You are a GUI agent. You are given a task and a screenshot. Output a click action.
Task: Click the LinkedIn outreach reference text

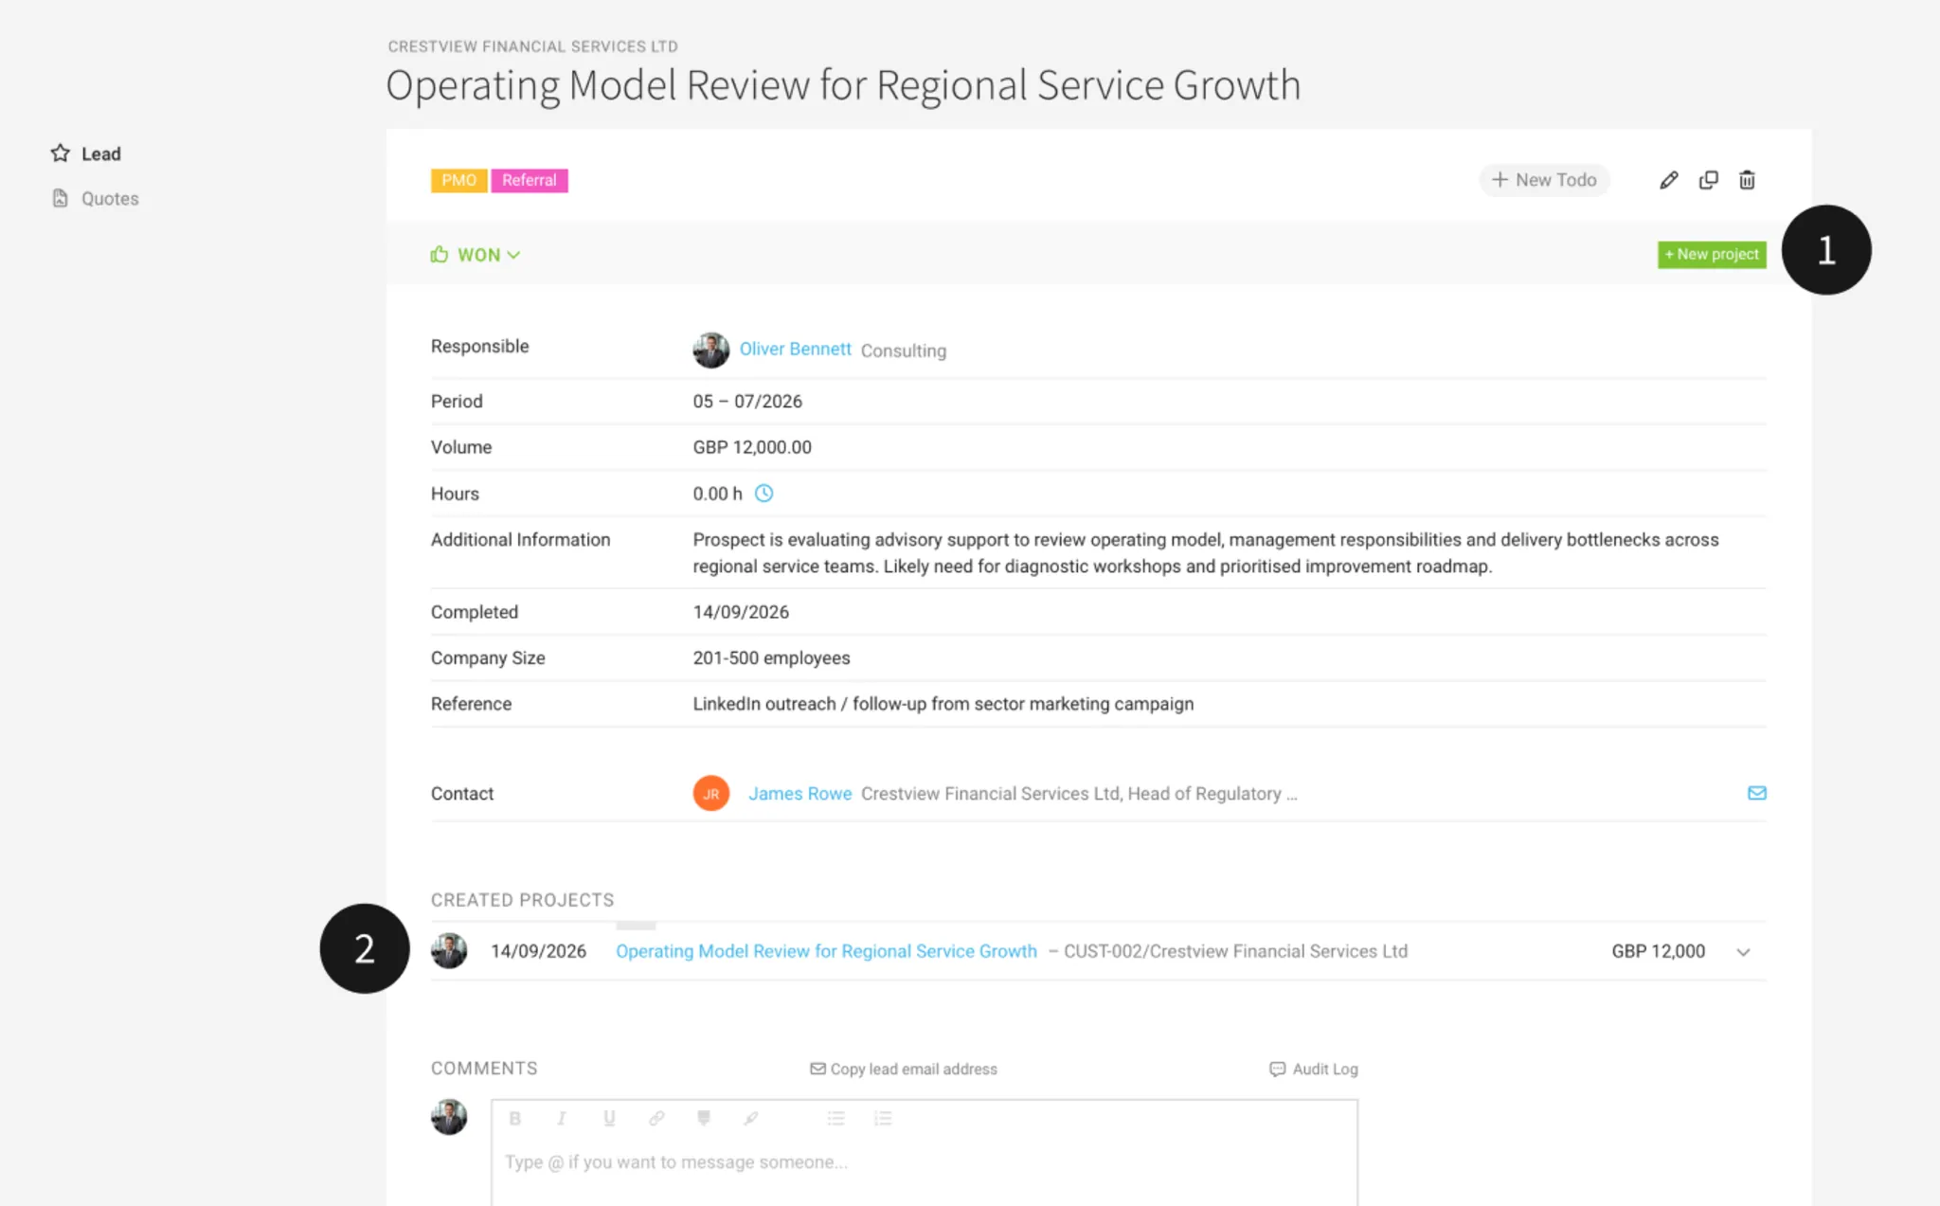tap(943, 704)
